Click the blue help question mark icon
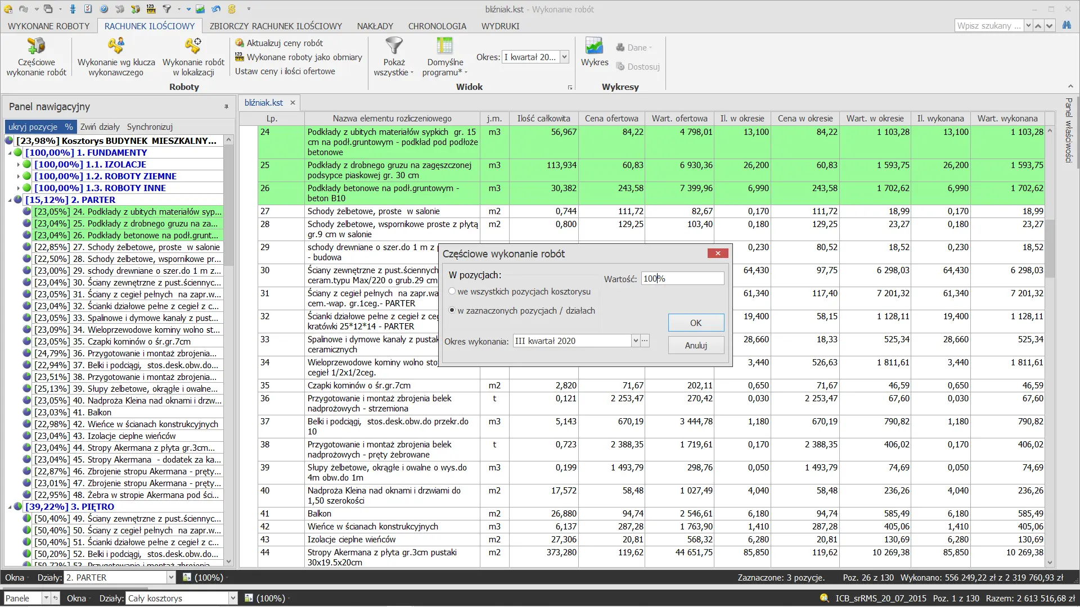The width and height of the screenshot is (1080, 607). click(104, 9)
